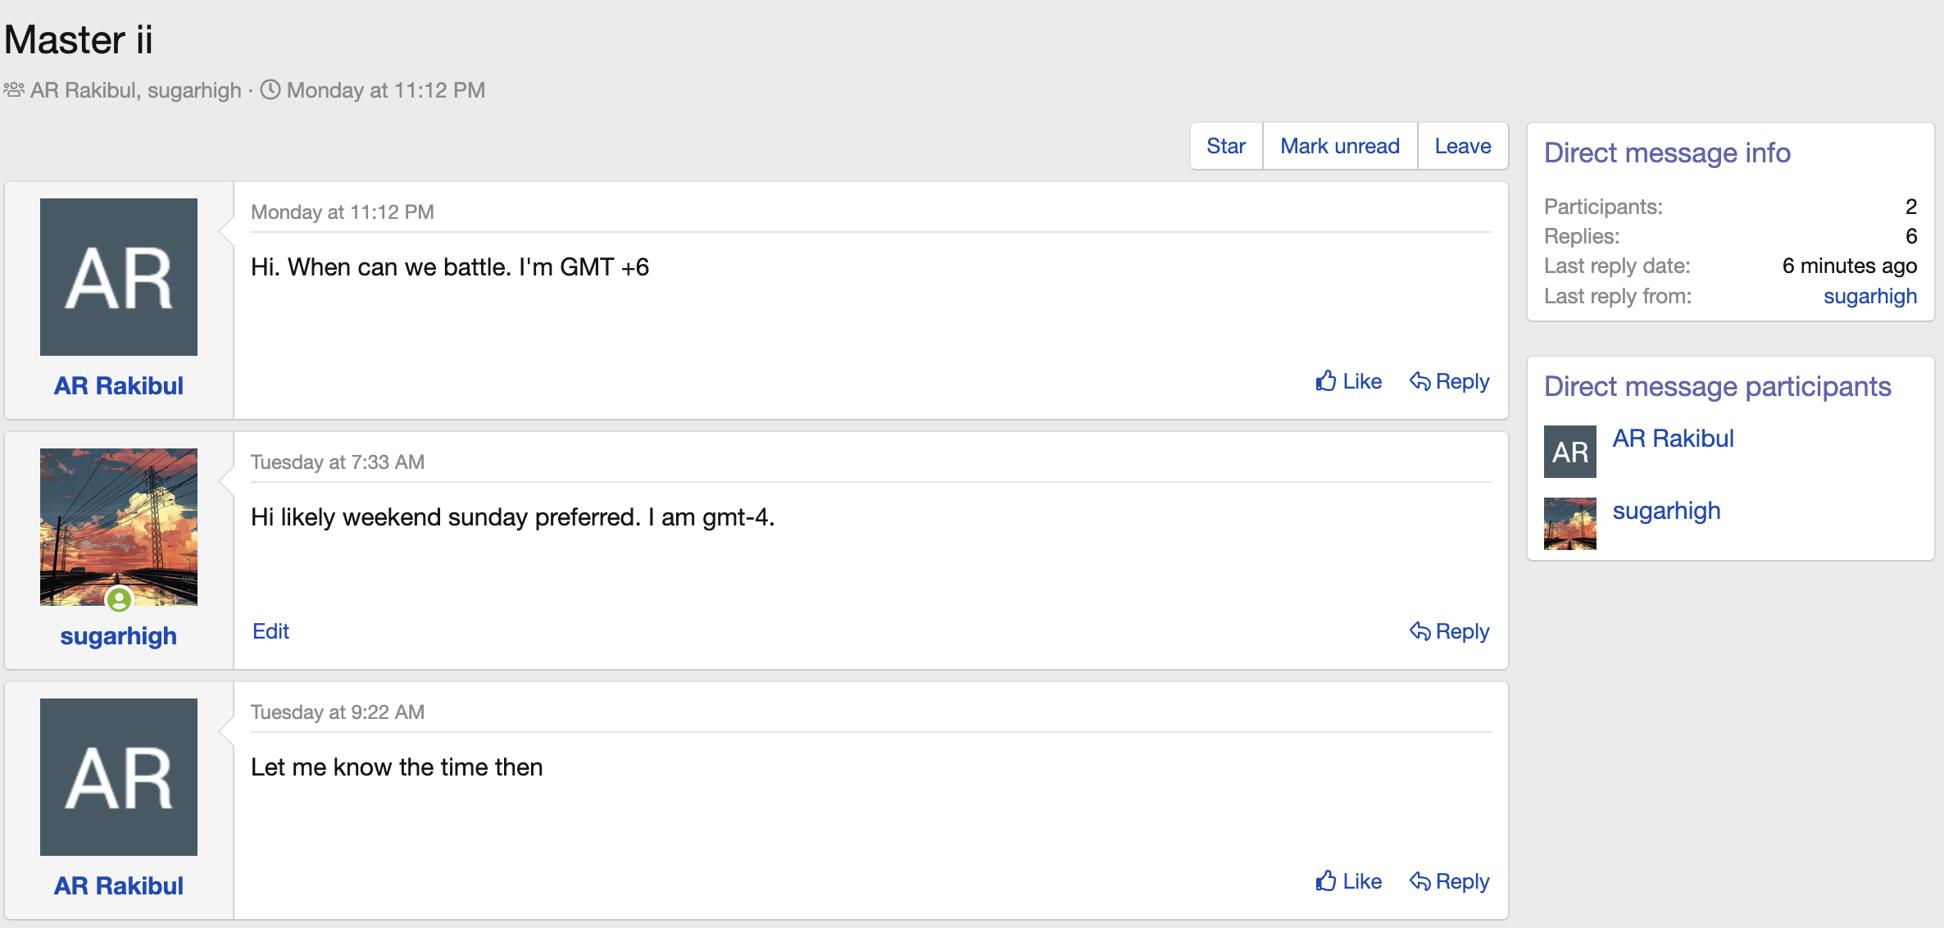Reply to 'Let me know the time then'

point(1449,881)
